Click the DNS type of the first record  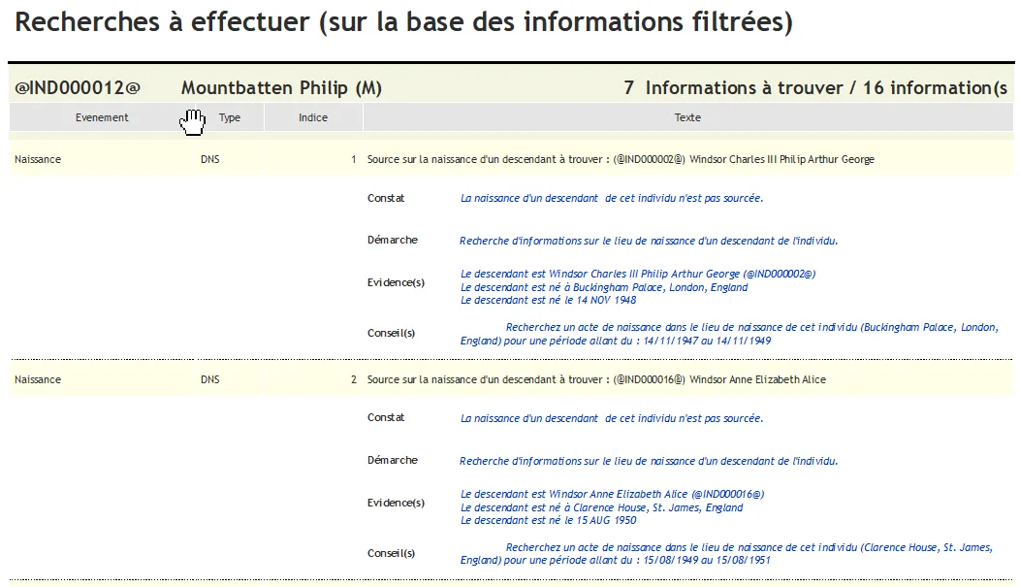210,159
